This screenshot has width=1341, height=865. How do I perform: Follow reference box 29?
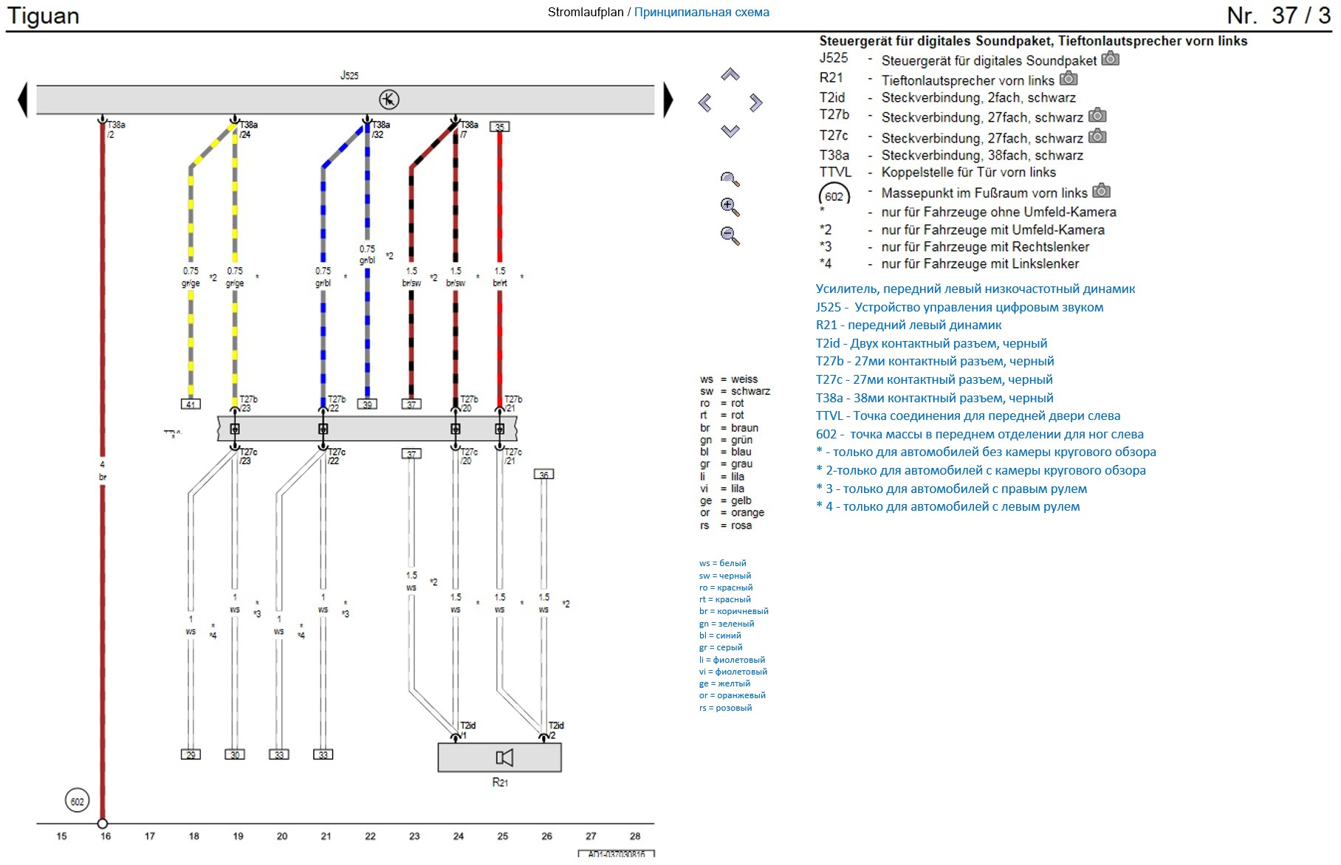[x=191, y=754]
